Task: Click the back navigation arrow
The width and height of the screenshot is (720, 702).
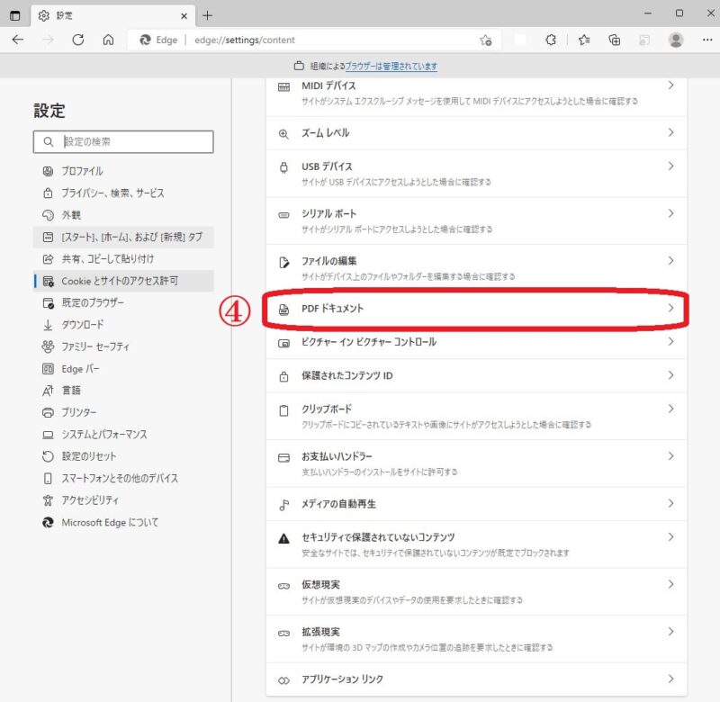Action: (x=18, y=40)
